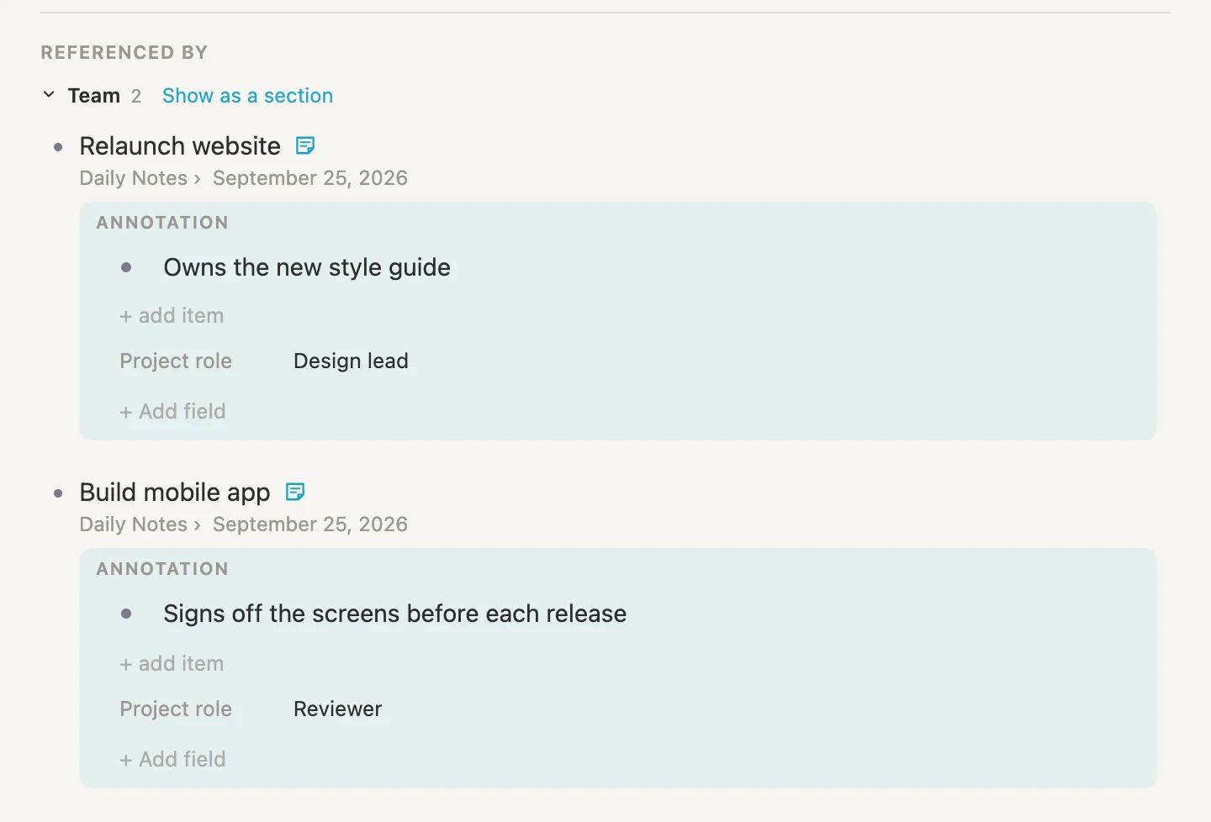Open Daily Notes breadcrumb under Relaunch website

coord(134,178)
